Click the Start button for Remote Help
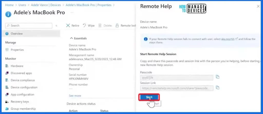Screen dimensions: 263x114 (x=149, y=97)
